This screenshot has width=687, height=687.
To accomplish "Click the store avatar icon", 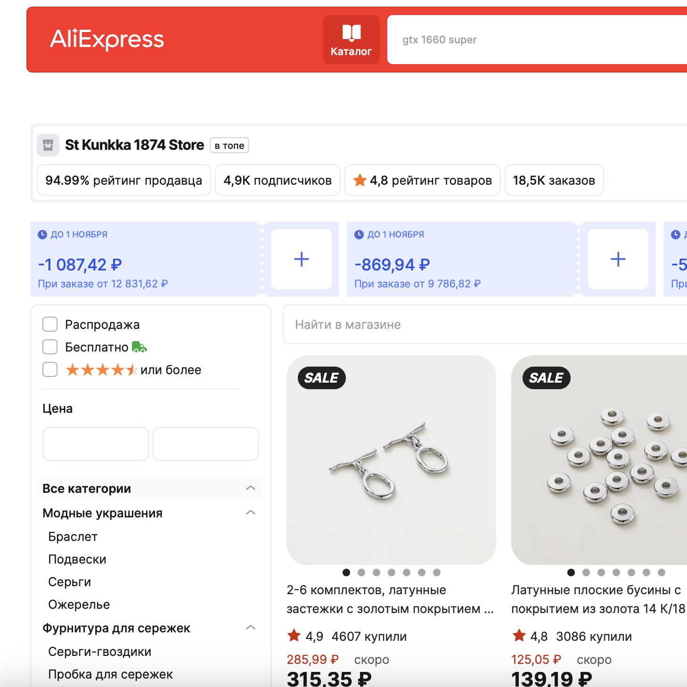I will (x=48, y=145).
